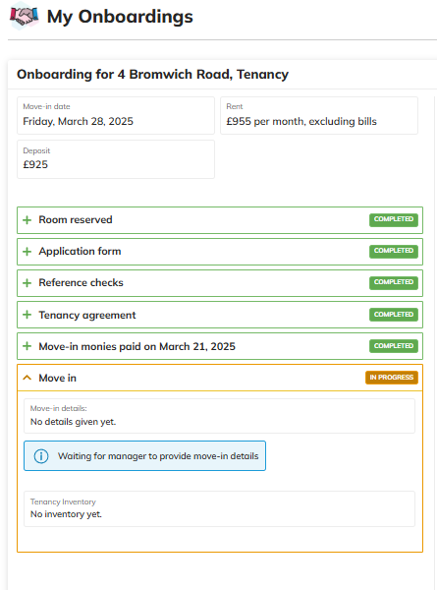Click the IN PROGRESS badge

(392, 378)
